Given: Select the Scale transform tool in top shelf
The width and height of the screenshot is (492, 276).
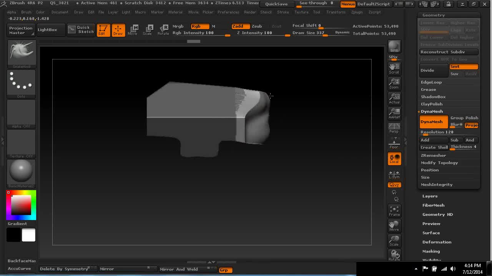Looking at the screenshot, I should pyautogui.click(x=148, y=30).
